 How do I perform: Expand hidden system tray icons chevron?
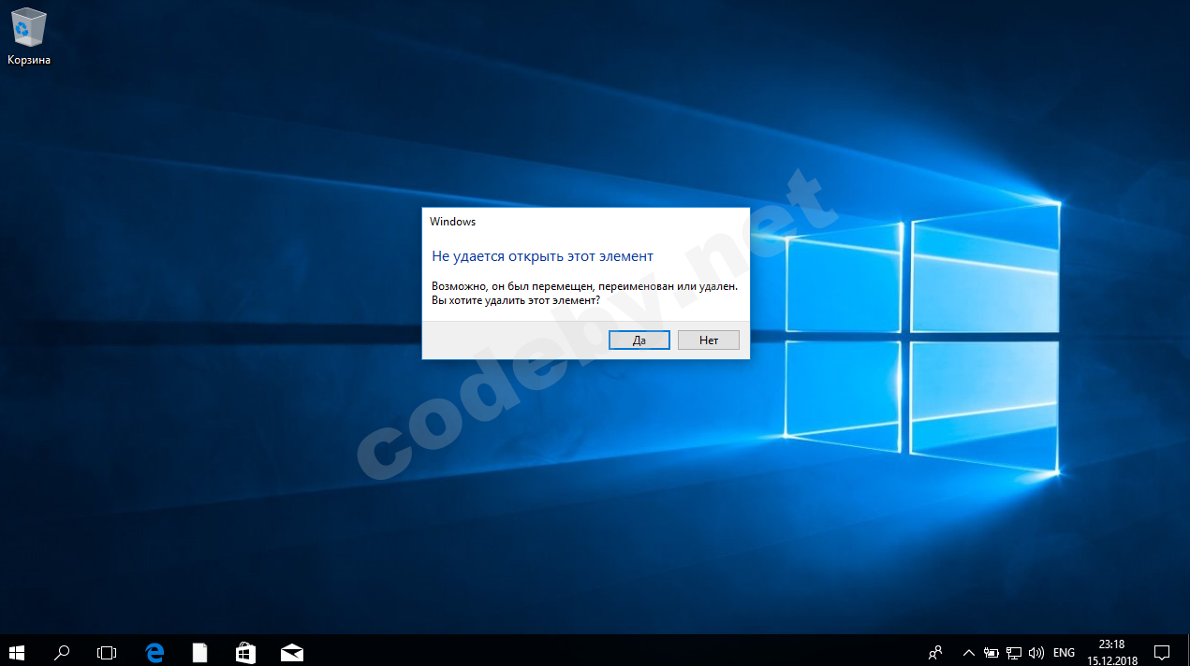(x=968, y=652)
